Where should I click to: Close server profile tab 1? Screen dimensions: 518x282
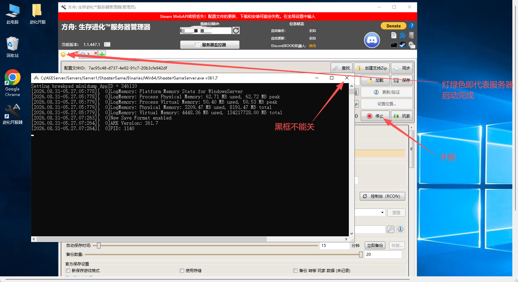pos(77,53)
